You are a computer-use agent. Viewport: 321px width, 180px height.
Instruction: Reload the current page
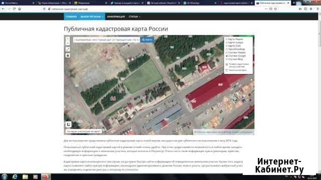[x=14, y=9]
